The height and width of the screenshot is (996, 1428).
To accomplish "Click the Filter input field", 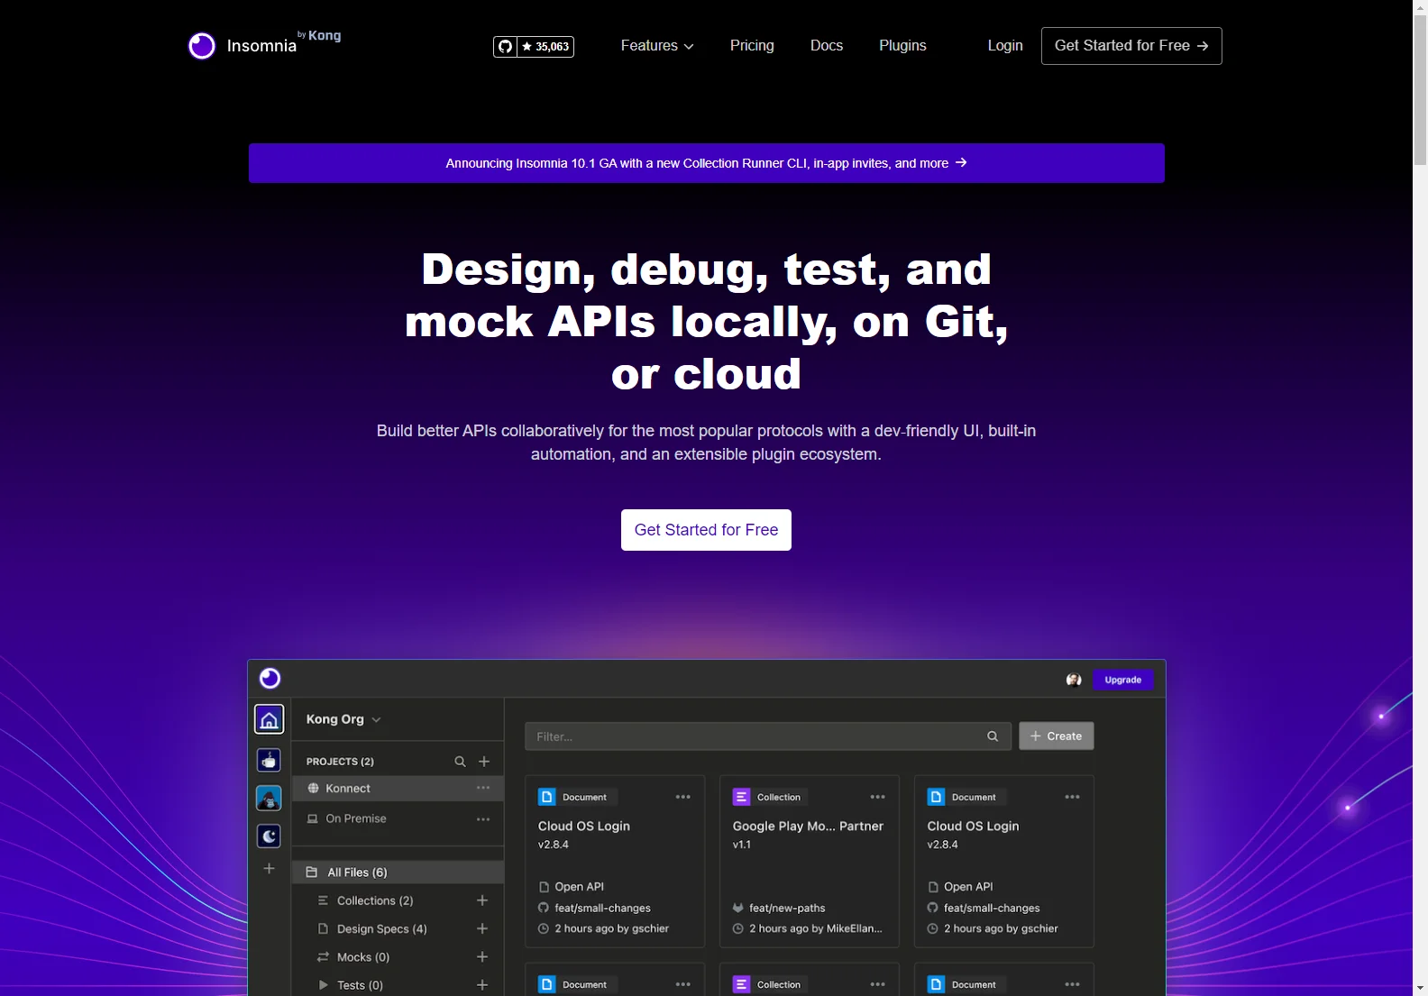I will (768, 736).
